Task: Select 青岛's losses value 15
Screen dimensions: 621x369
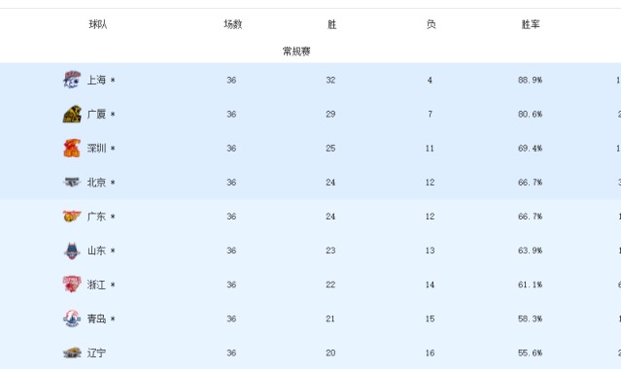Action: (x=430, y=319)
